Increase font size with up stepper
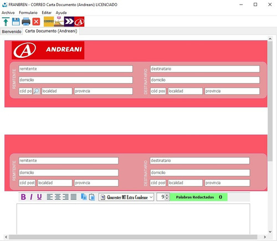This screenshot has width=277, height=241. 167,195
